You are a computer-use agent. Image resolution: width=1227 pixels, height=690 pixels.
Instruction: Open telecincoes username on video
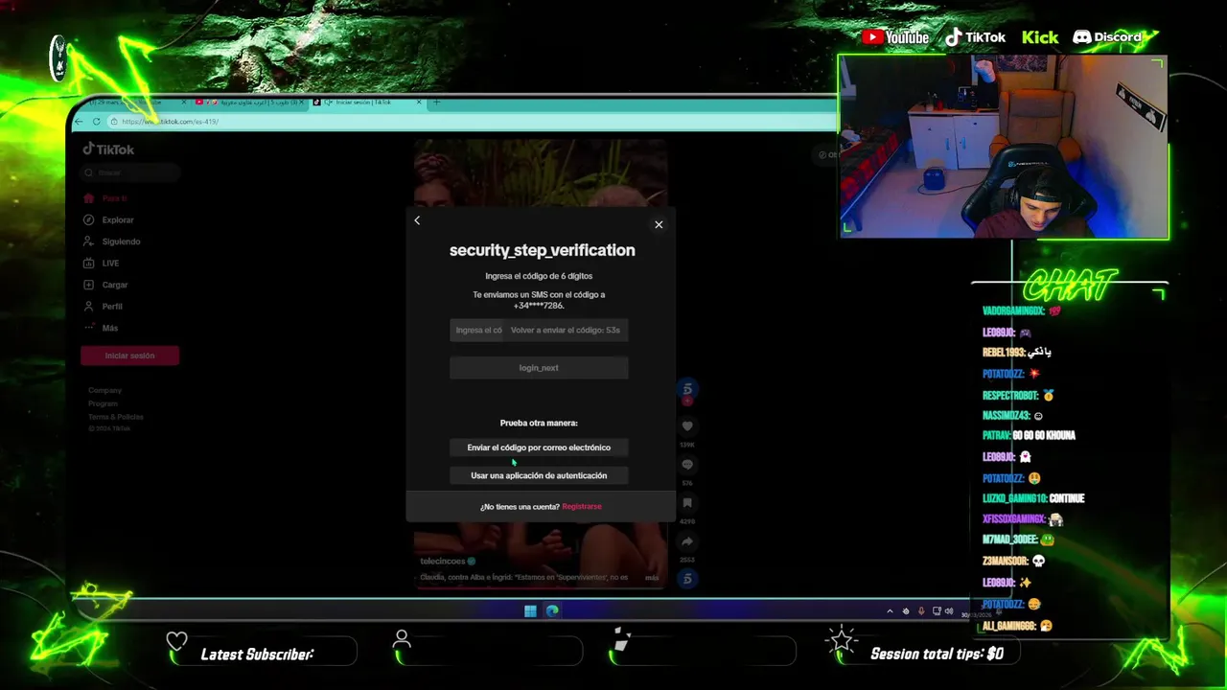point(442,561)
